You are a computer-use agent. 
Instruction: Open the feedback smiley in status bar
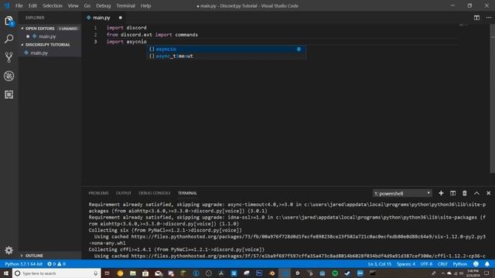[x=476, y=264]
